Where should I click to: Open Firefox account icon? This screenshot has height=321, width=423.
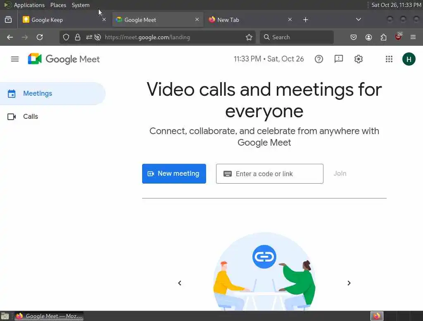click(x=368, y=37)
